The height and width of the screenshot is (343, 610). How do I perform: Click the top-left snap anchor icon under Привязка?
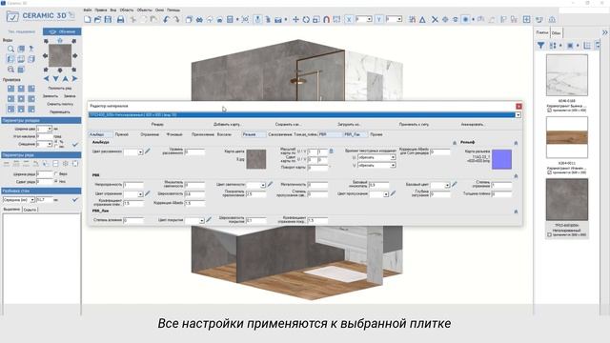point(10,89)
